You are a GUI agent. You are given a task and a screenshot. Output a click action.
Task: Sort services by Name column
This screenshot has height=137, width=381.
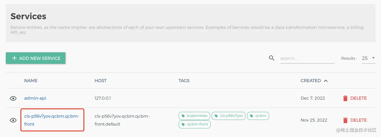(31, 81)
